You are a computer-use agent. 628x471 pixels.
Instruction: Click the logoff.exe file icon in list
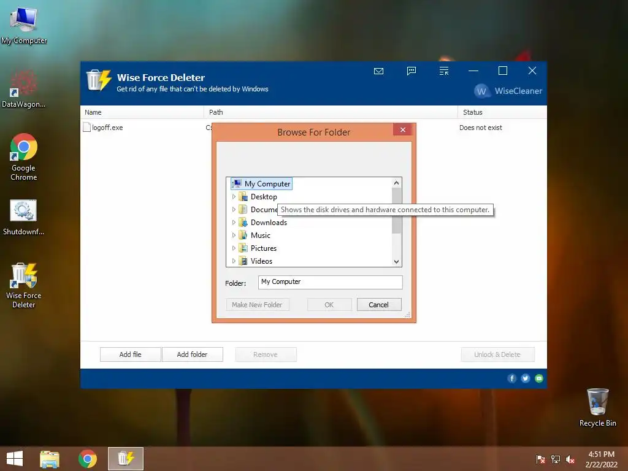tap(86, 128)
